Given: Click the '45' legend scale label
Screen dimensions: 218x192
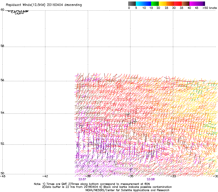Looking at the screenshot, I should 196,8.
